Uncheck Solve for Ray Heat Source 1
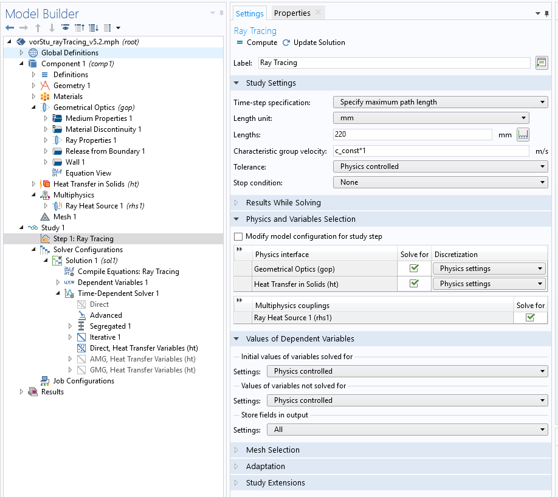The height and width of the screenshot is (497, 558). pos(530,318)
